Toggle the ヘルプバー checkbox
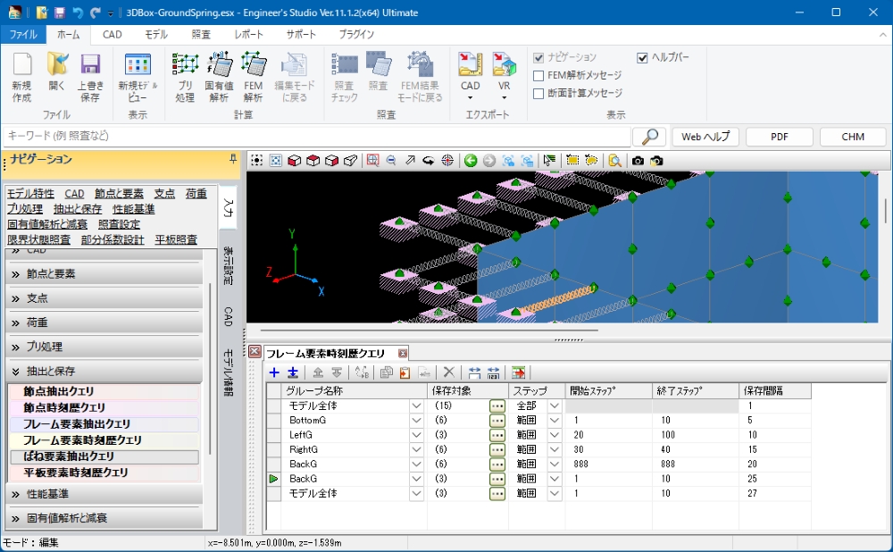This screenshot has width=893, height=552. (x=642, y=57)
